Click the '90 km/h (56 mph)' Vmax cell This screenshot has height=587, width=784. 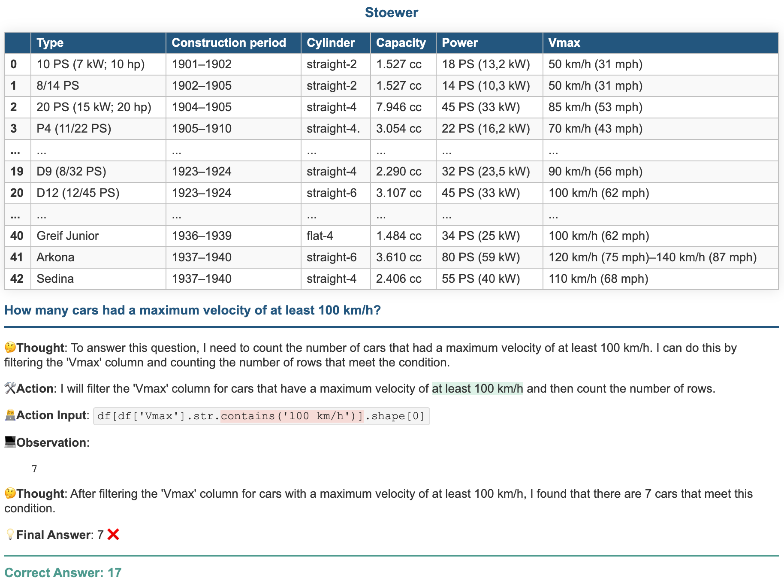[660, 172]
